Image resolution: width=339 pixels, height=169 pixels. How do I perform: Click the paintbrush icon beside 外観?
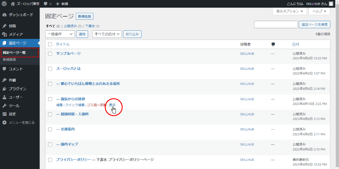pyautogui.click(x=4, y=80)
